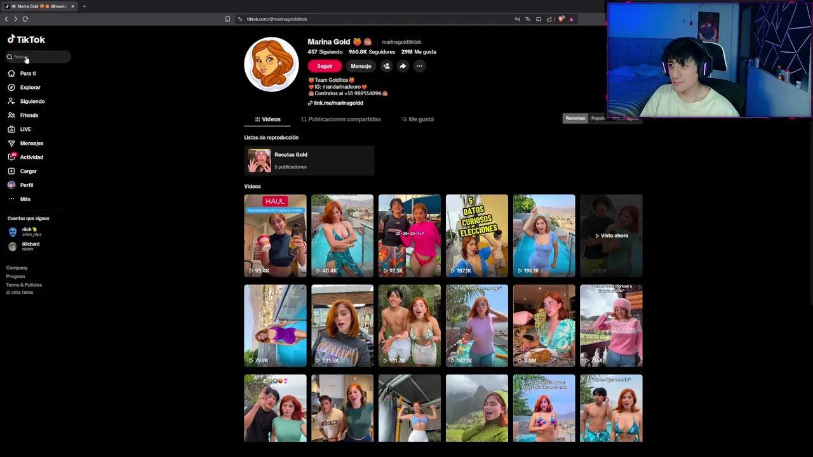This screenshot has height=457, width=813.
Task: Click the marinagoldtiktok username text
Action: 401,42
